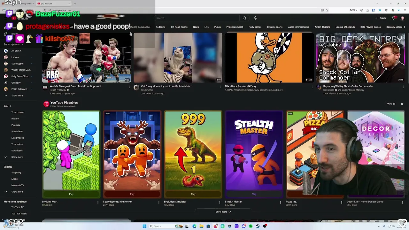Open Firefox list all tabs dropdown

[x=377, y=4]
